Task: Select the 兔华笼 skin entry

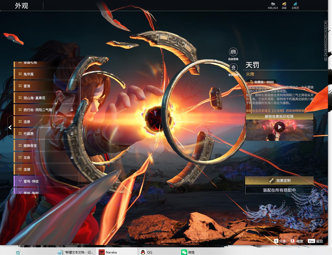Action: tap(47, 74)
